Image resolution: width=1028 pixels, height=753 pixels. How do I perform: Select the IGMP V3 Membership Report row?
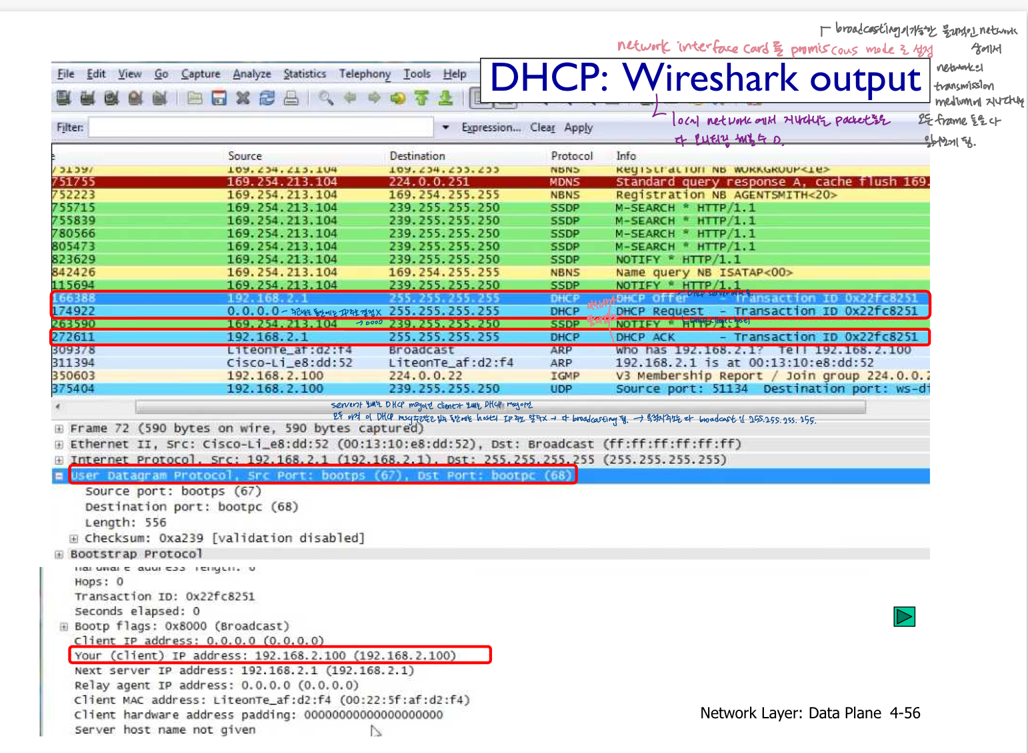(x=491, y=375)
